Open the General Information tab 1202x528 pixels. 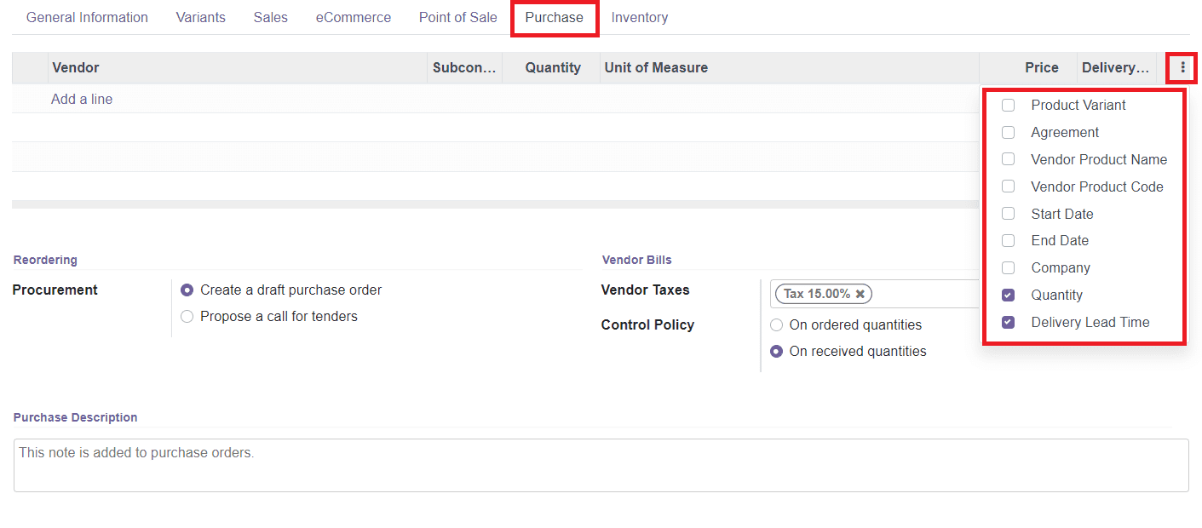pos(87,17)
